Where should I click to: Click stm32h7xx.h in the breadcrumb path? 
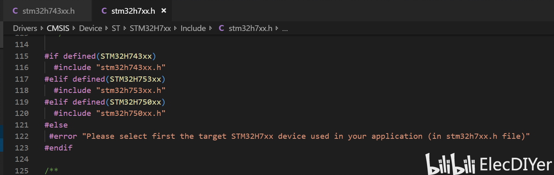point(251,28)
